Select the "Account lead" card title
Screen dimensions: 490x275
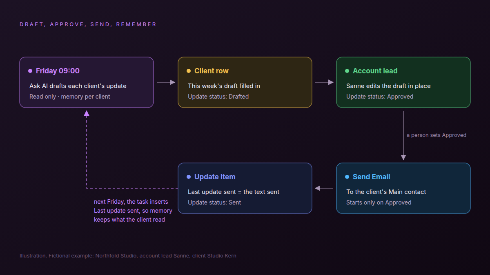[375, 71]
